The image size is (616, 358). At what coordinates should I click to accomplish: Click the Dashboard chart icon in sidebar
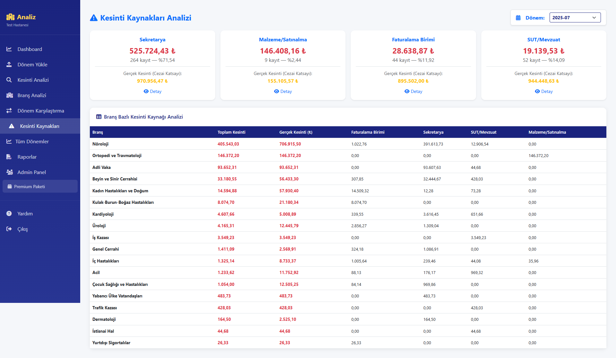coord(9,49)
